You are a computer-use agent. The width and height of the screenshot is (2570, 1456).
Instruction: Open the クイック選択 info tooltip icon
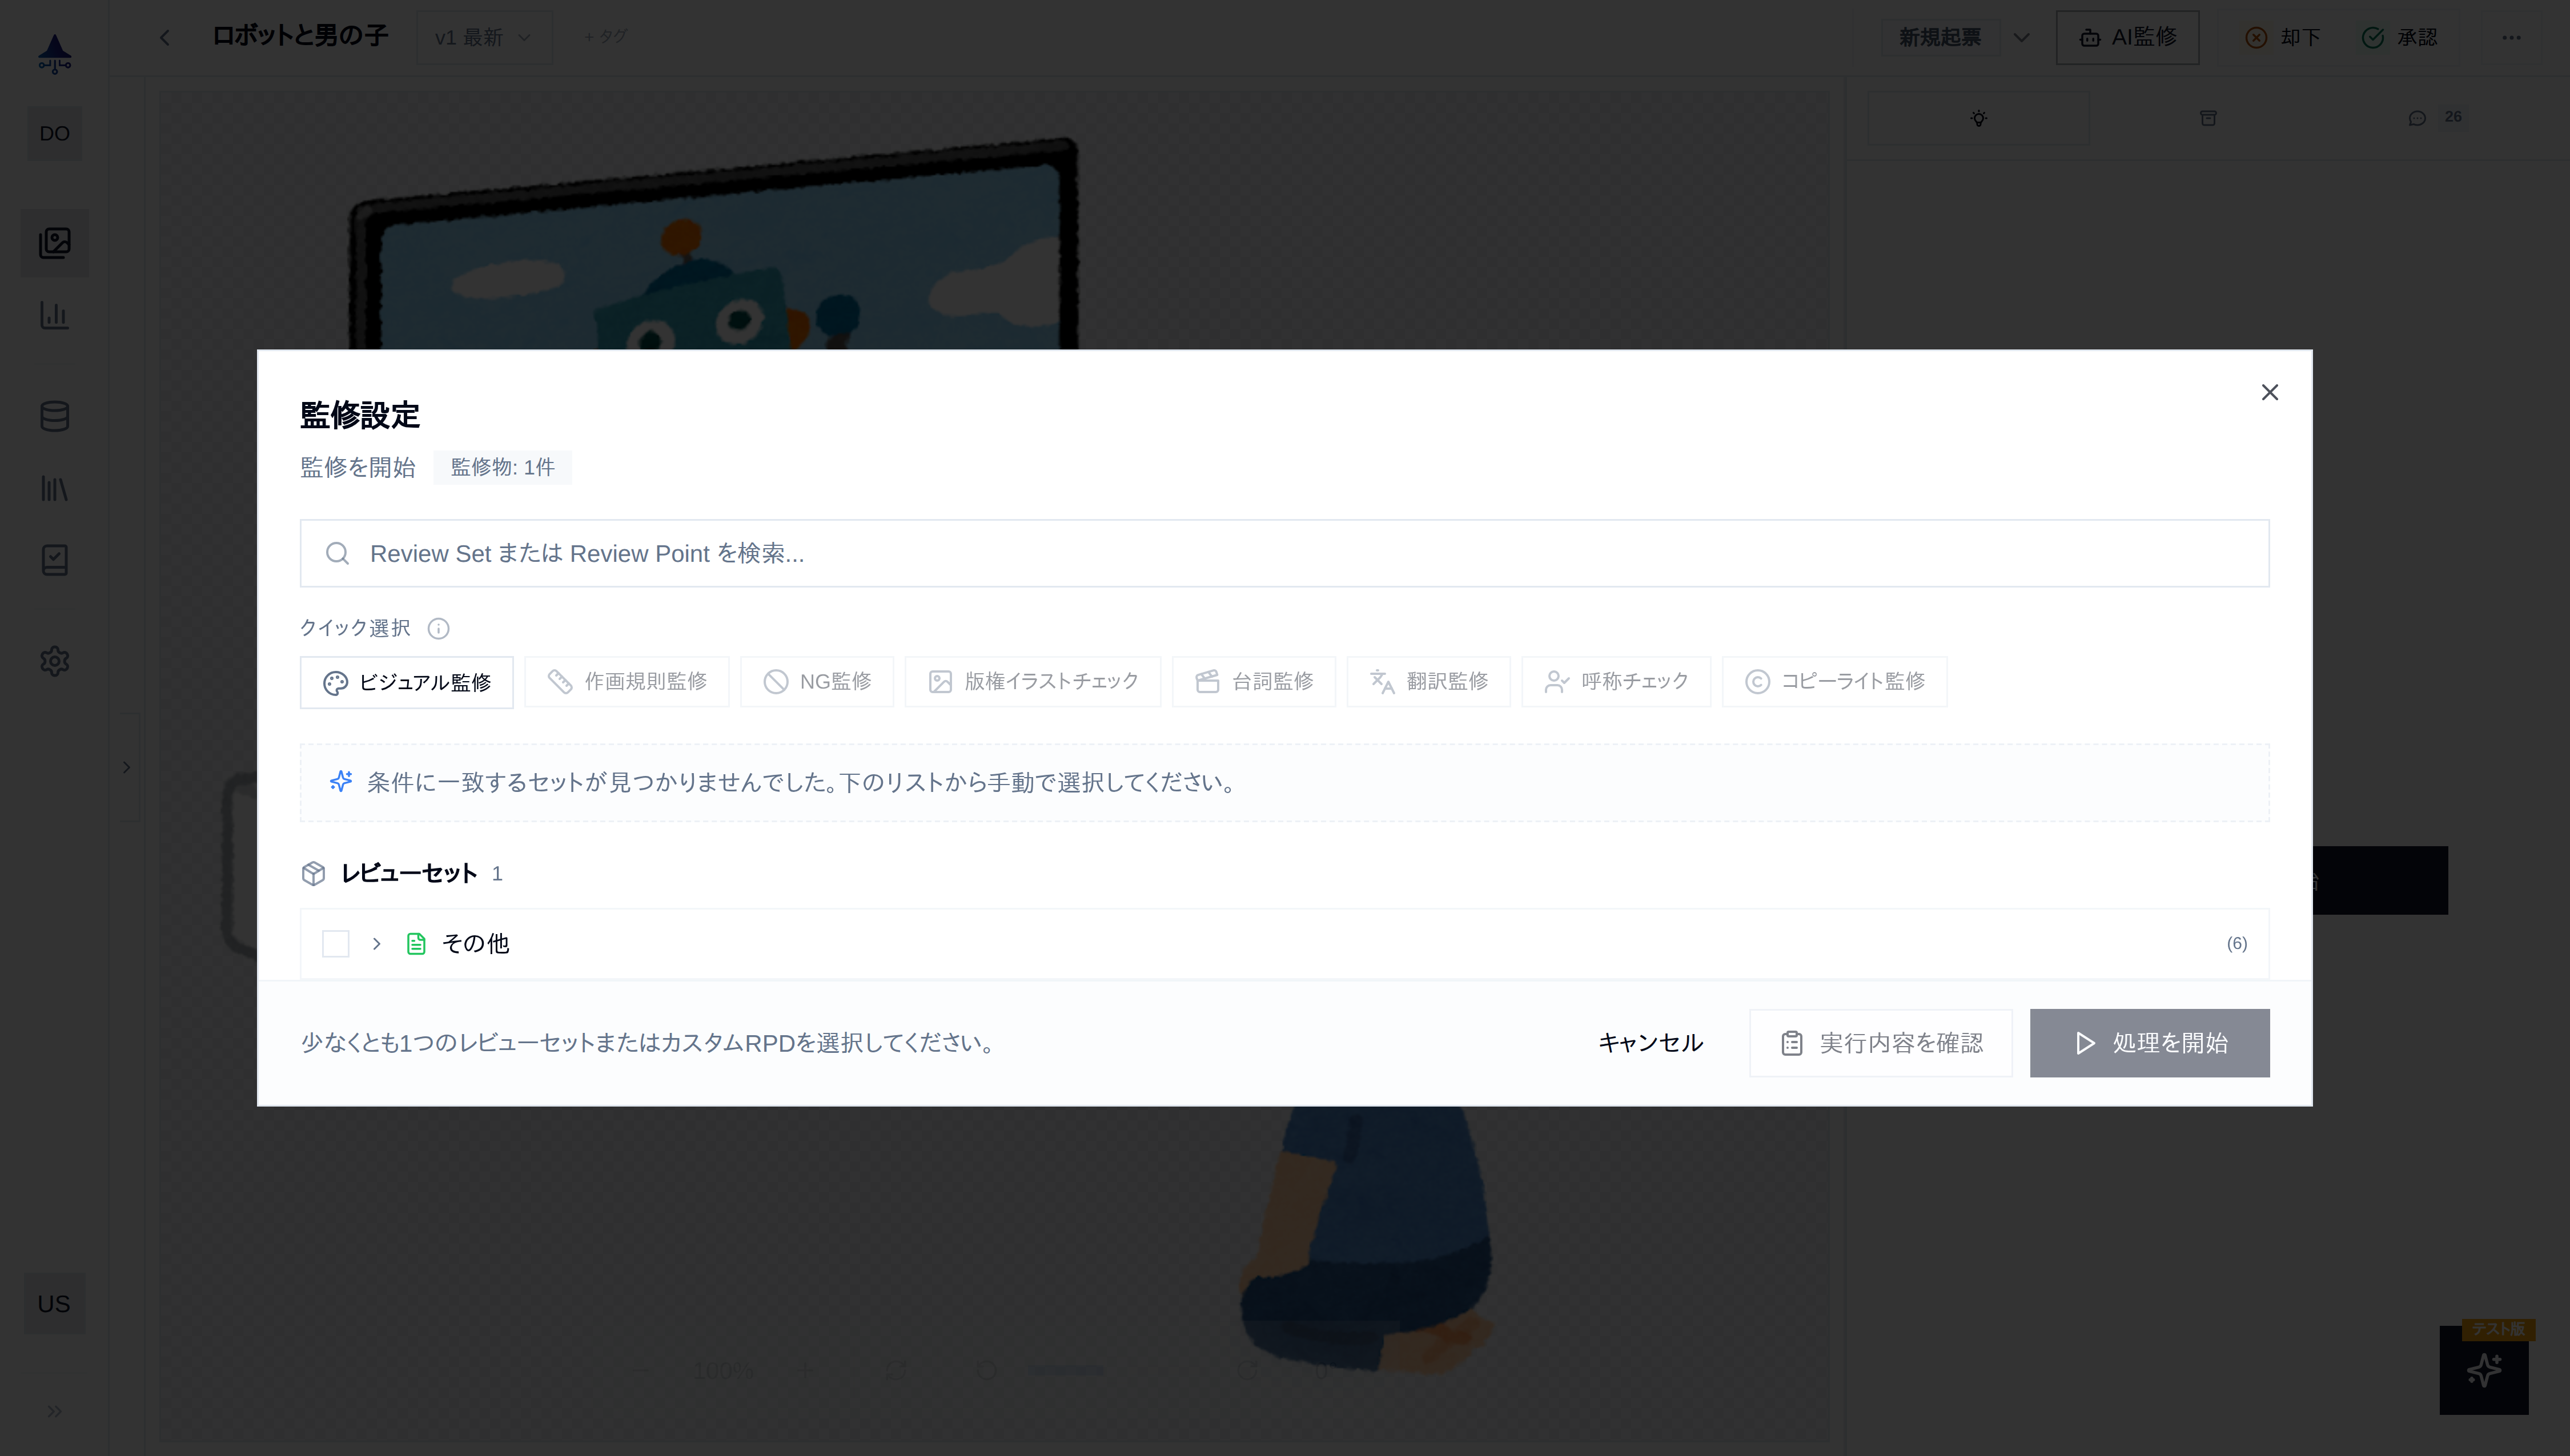point(438,628)
